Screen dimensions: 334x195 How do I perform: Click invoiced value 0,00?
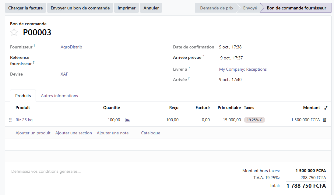click(x=206, y=120)
